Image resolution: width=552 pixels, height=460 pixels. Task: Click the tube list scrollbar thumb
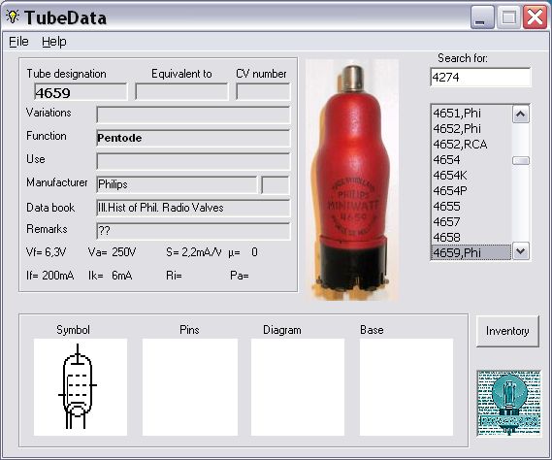(x=521, y=161)
